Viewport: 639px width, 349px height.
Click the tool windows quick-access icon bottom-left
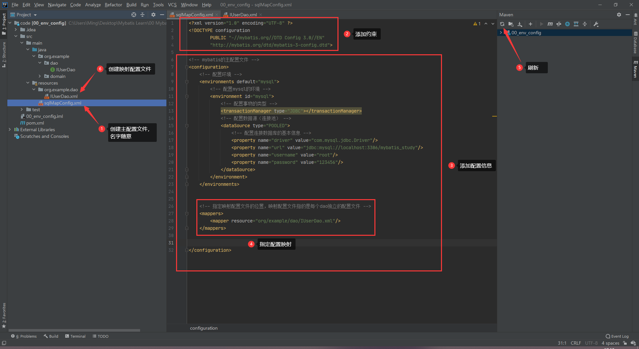[x=4, y=343]
